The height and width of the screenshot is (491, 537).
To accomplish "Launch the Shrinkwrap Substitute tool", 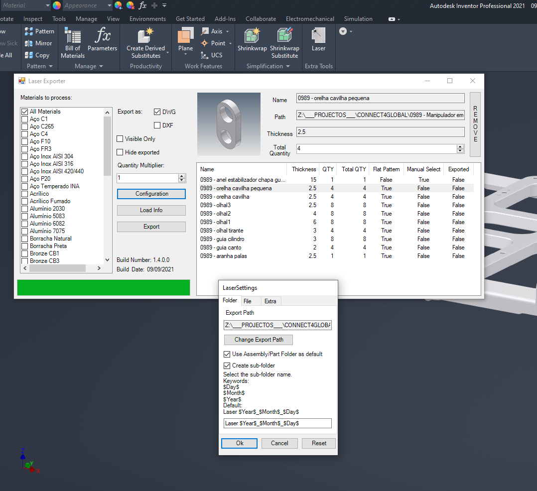I will click(x=284, y=42).
